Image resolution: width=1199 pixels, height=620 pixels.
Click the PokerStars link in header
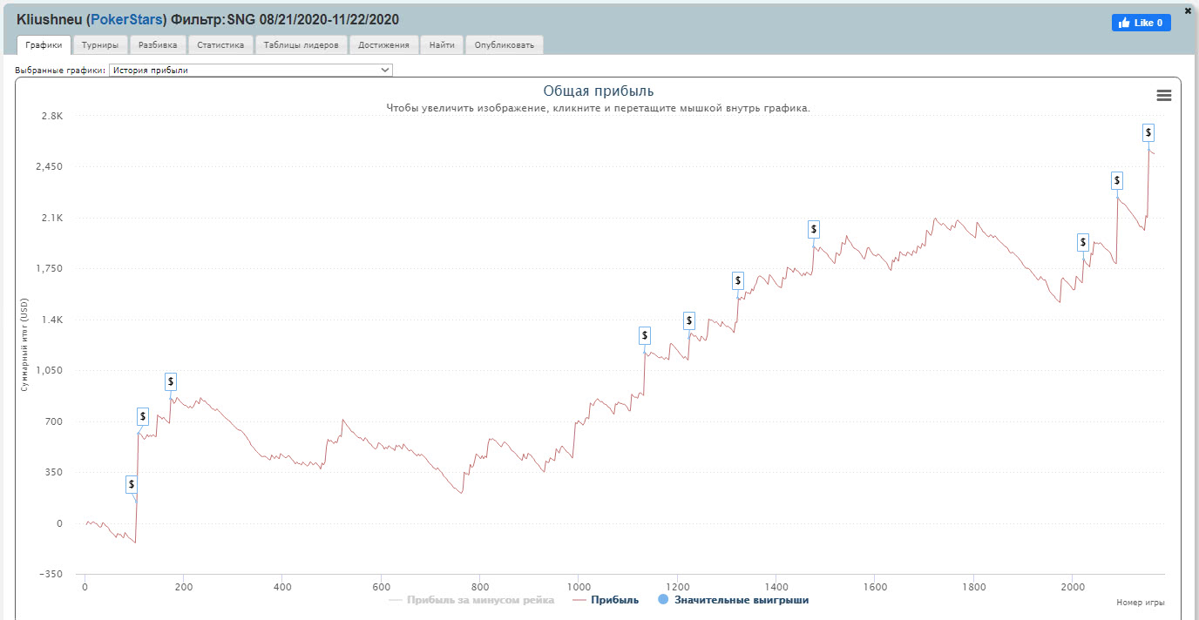(125, 19)
